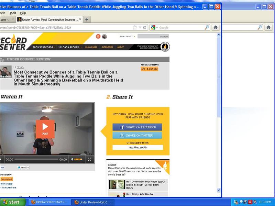Click the RecordSetter site search field
The width and height of the screenshot is (275, 206).
click(153, 36)
